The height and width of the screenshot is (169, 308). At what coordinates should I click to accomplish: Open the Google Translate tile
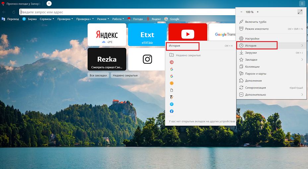point(222,32)
